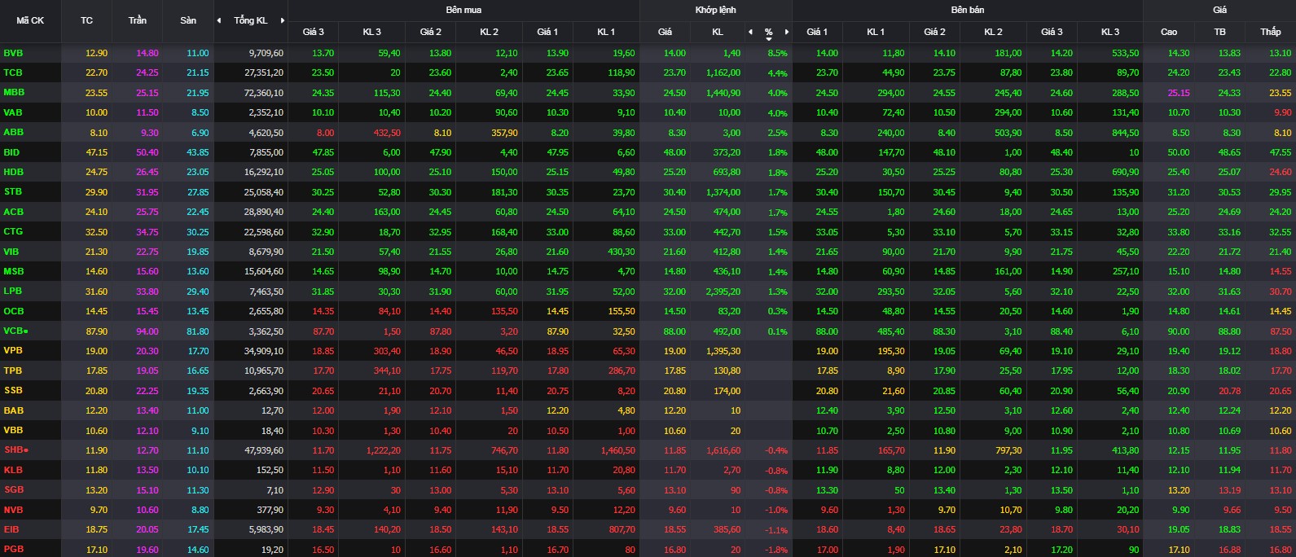
Task: Open the PGB stock symbol
Action: (13, 549)
